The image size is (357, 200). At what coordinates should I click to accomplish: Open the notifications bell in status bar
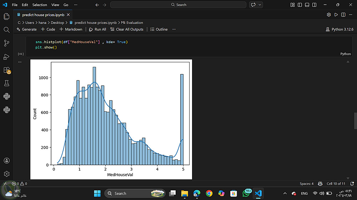click(x=352, y=184)
